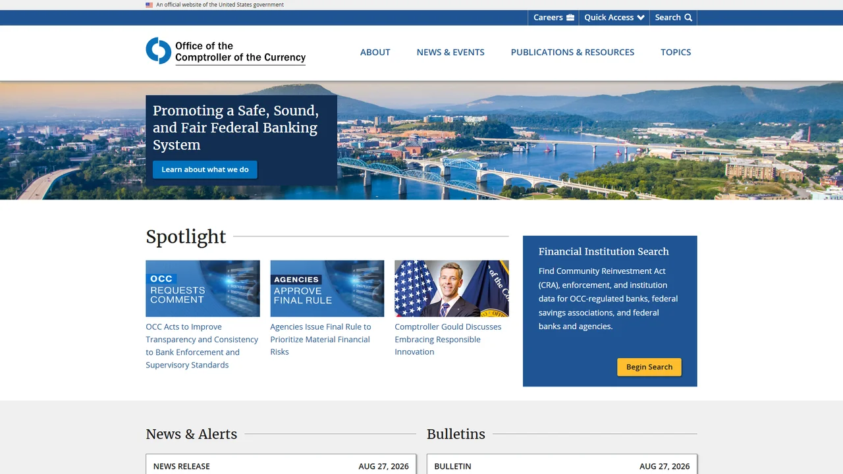843x474 pixels.
Task: Click the Search magnifier icon
Action: click(688, 18)
